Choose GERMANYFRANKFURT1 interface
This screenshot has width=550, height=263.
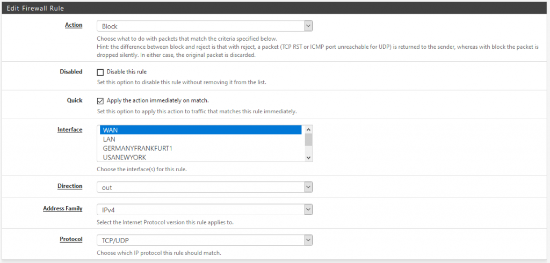point(201,148)
